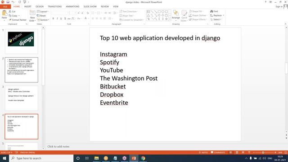This screenshot has width=288, height=162.
Task: Center the text
Action: click(97, 18)
